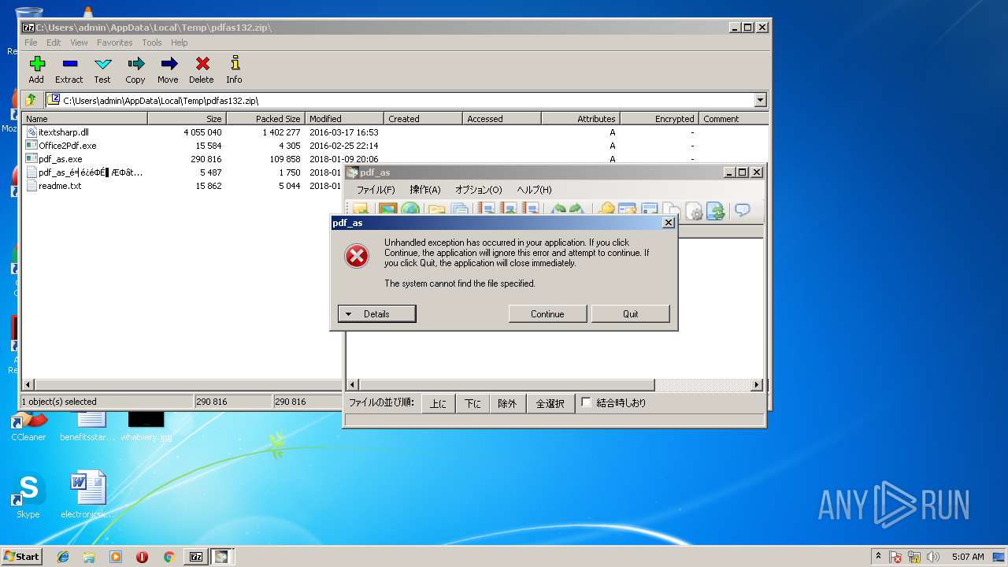
Task: Sort by the Attributes column header
Action: pos(580,119)
